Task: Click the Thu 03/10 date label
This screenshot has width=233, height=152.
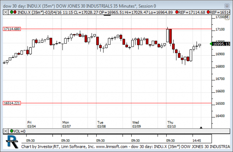Action: tap(172, 124)
